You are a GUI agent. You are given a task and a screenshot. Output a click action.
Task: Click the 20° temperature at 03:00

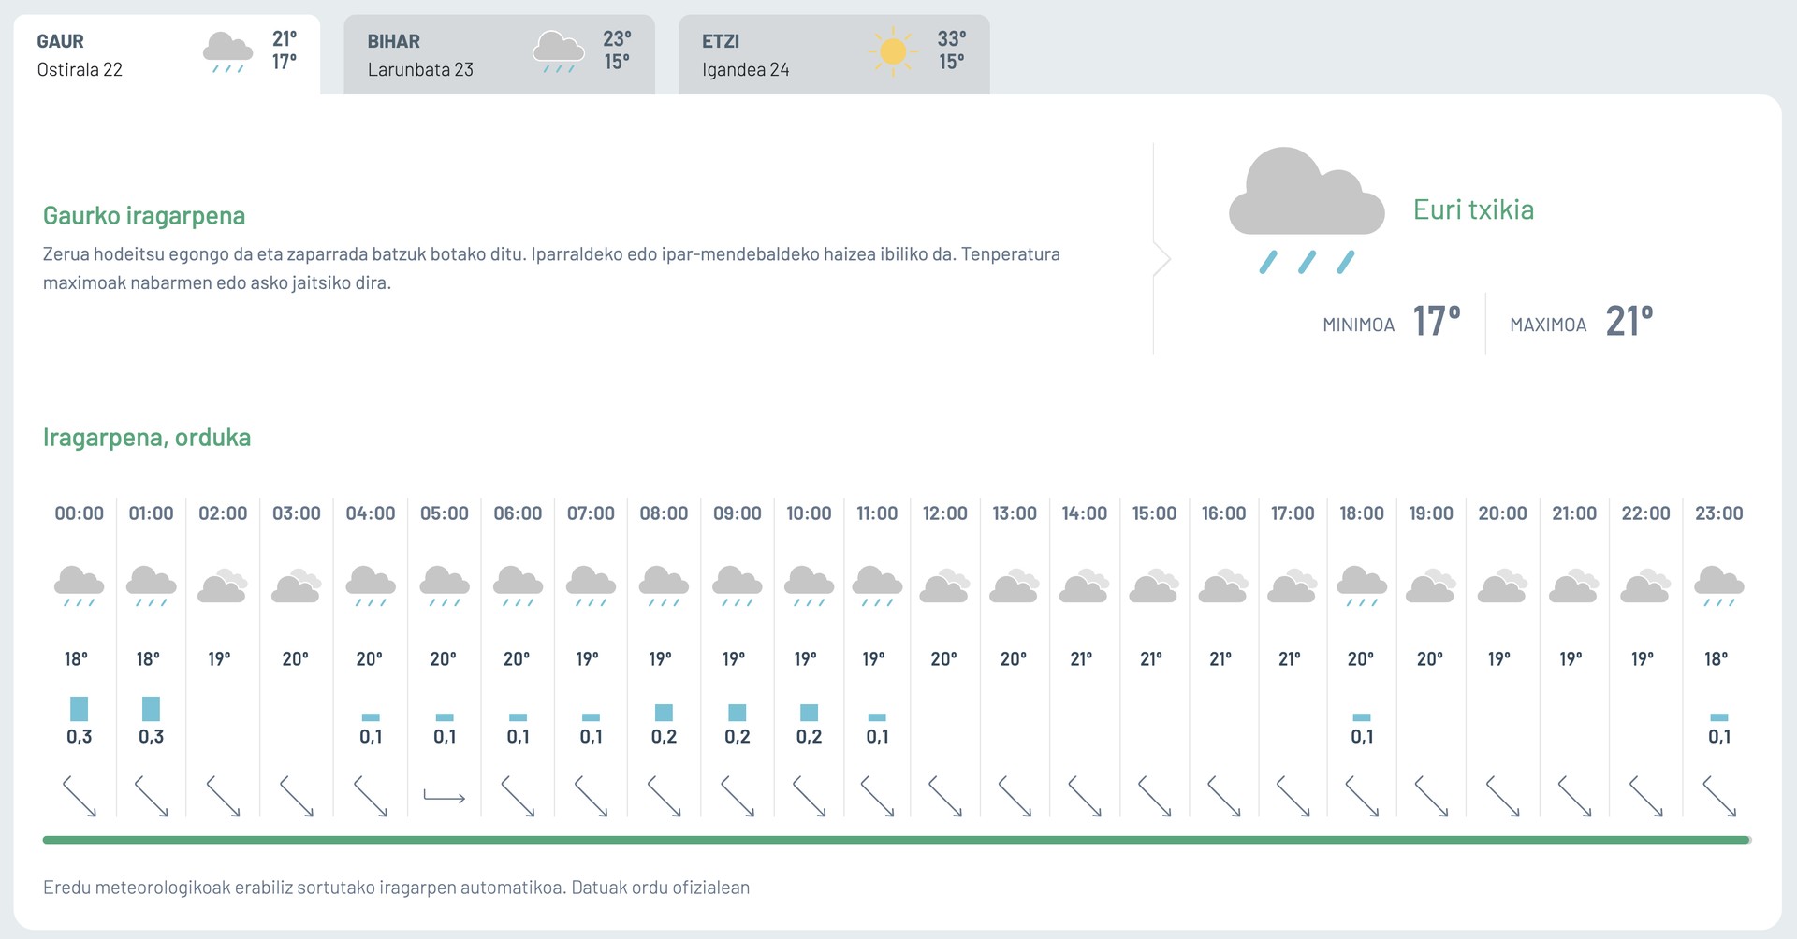click(x=296, y=659)
